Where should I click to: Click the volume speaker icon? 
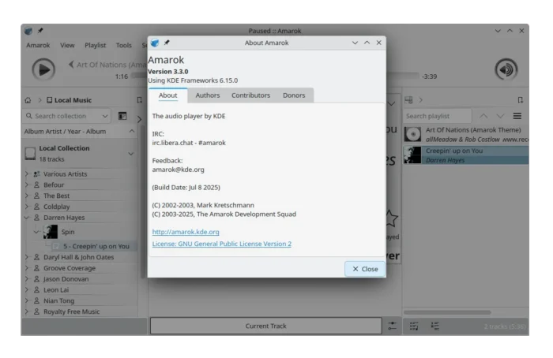[506, 69]
